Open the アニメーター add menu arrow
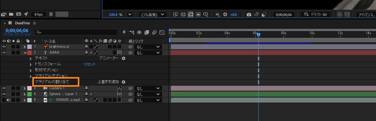 tap(124, 58)
